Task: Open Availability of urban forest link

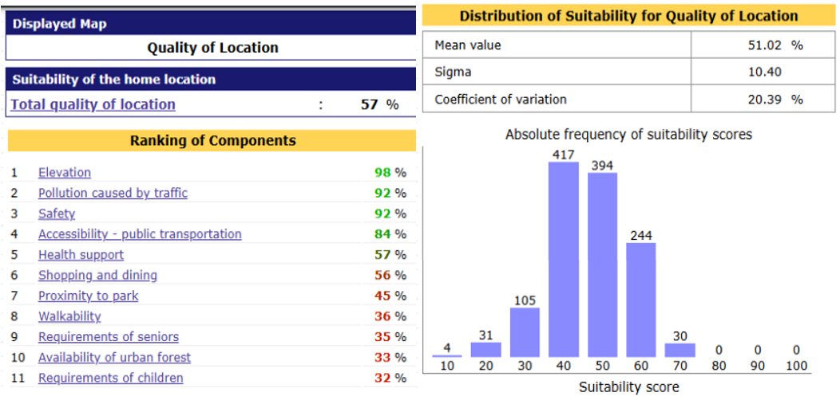Action: [x=114, y=358]
